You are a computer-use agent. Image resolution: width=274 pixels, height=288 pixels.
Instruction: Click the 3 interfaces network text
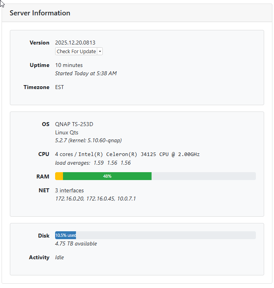[69, 190]
